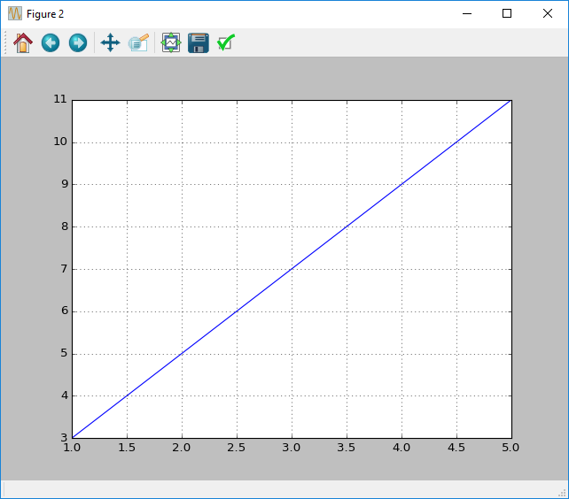Click the 5.0 tick label on the x-axis
The width and height of the screenshot is (569, 499).
click(x=511, y=448)
